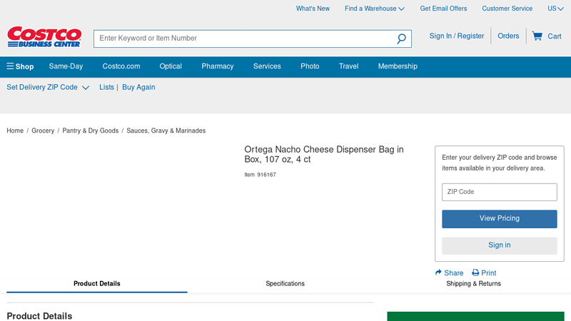Click the Buy Again link

(138, 87)
